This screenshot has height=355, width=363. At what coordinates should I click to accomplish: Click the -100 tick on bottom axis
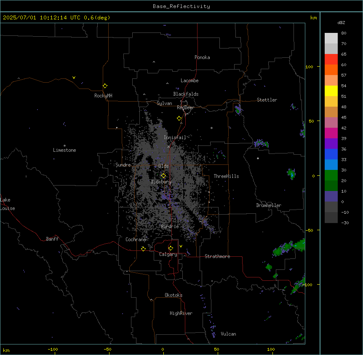pyautogui.click(x=53, y=349)
